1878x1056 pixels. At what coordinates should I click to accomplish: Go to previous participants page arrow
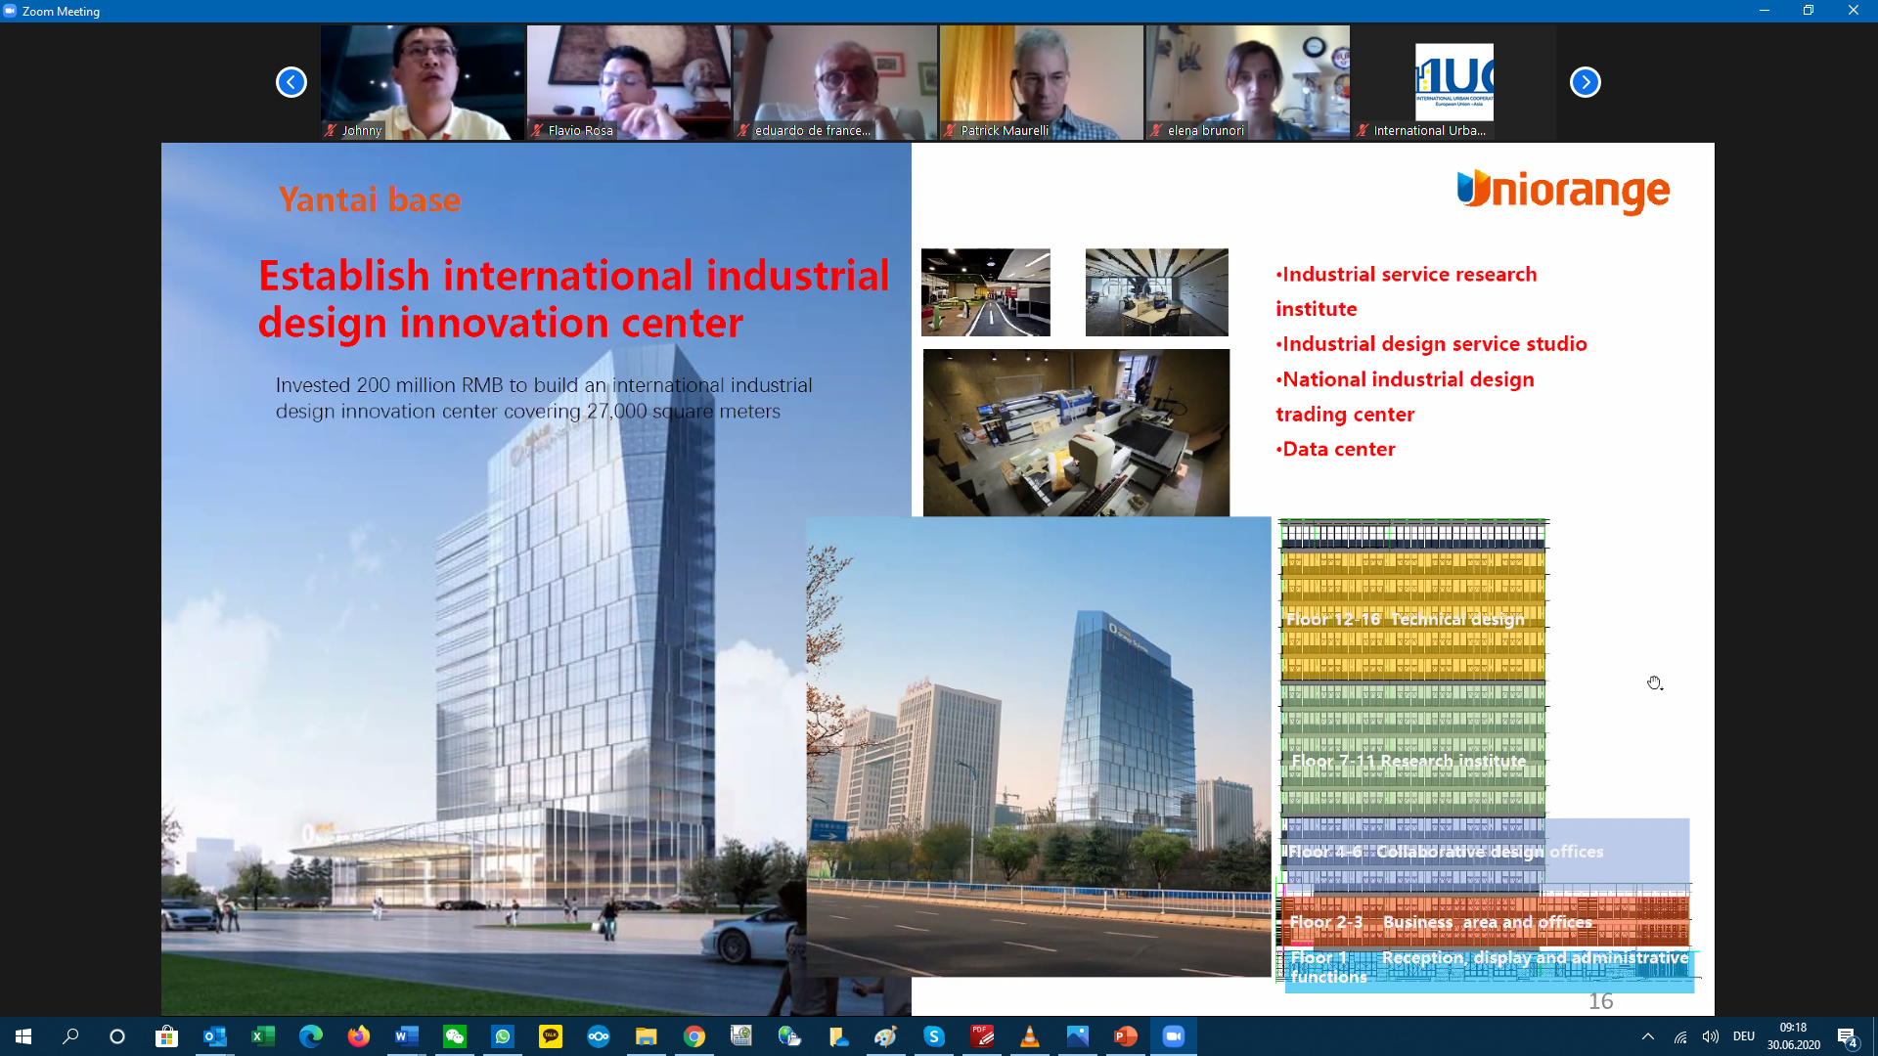coord(291,82)
